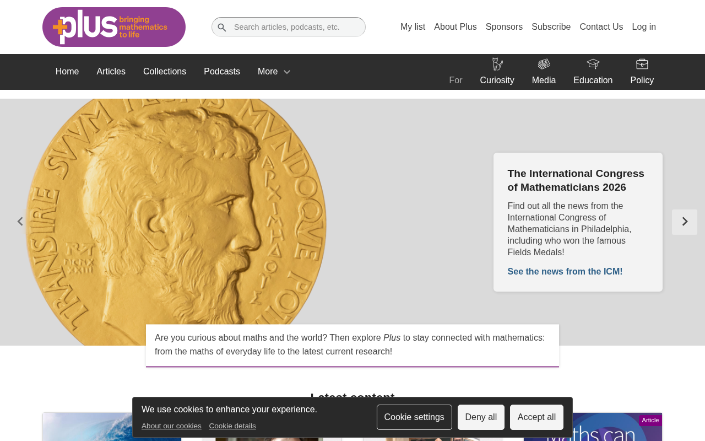Open the Policy briefcase icon section
Screen dimensions: 705x441
click(x=642, y=72)
